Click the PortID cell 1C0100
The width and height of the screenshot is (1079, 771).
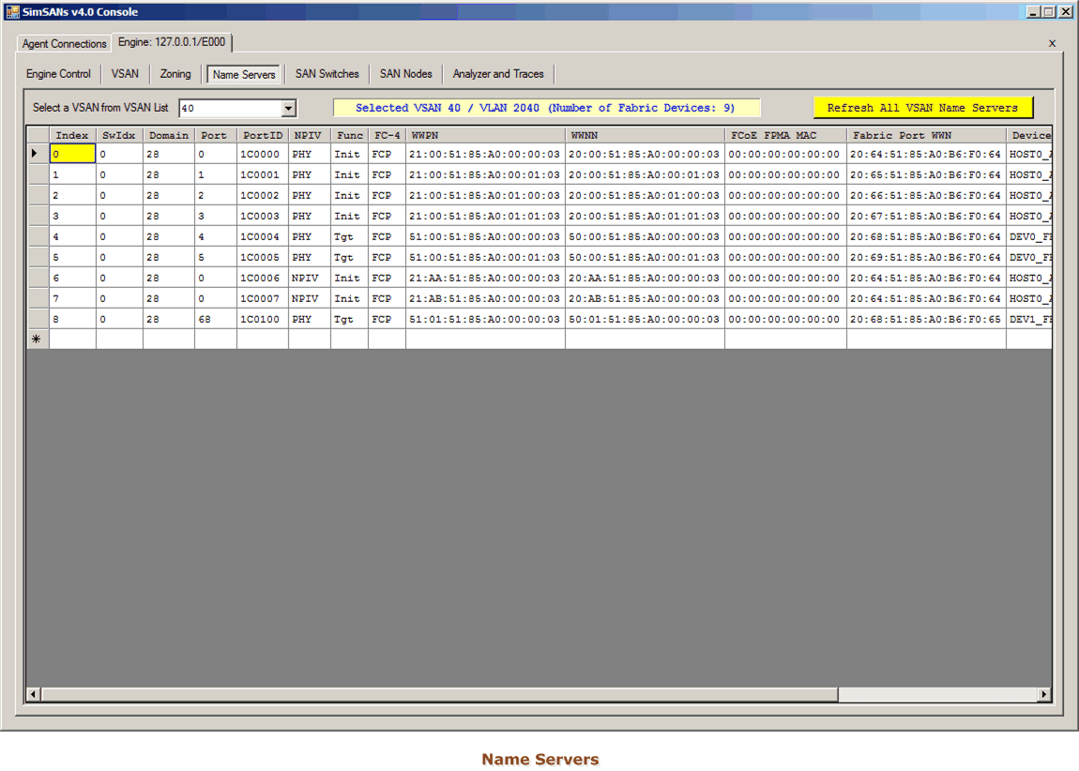[x=262, y=319]
